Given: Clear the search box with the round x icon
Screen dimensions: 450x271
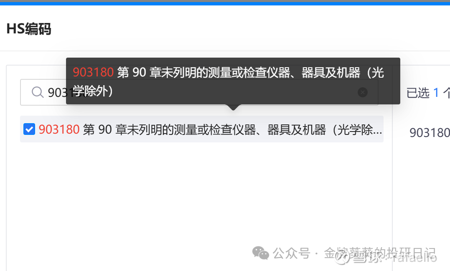Looking at the screenshot, I should point(363,92).
